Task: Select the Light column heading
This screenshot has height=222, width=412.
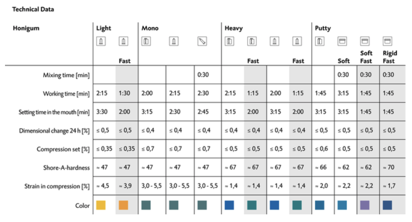Action: [104, 28]
